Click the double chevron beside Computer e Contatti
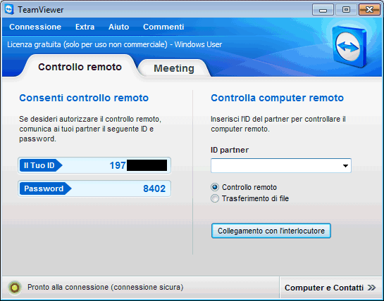The image size is (384, 301). click(x=371, y=288)
